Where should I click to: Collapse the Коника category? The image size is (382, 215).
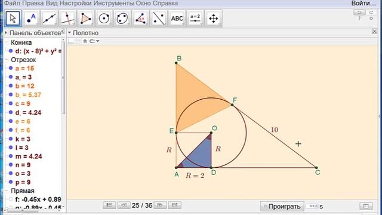pyautogui.click(x=7, y=42)
